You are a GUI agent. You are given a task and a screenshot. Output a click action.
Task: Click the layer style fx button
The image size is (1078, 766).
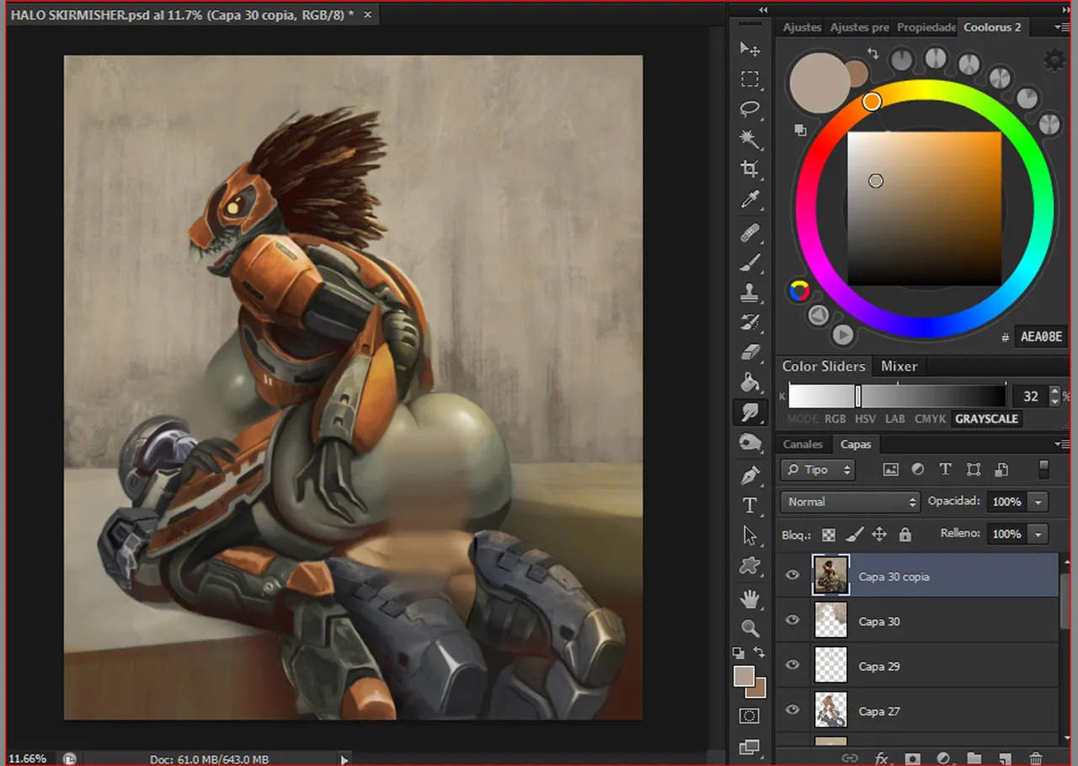point(882,758)
